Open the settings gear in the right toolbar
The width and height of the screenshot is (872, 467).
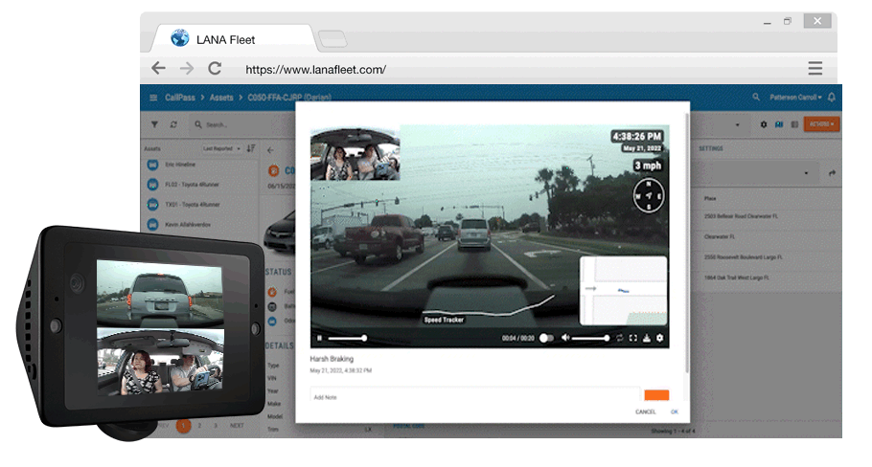click(764, 124)
